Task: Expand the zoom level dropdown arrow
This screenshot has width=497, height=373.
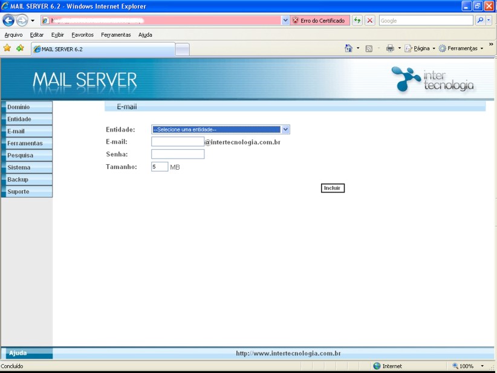Action: point(482,366)
